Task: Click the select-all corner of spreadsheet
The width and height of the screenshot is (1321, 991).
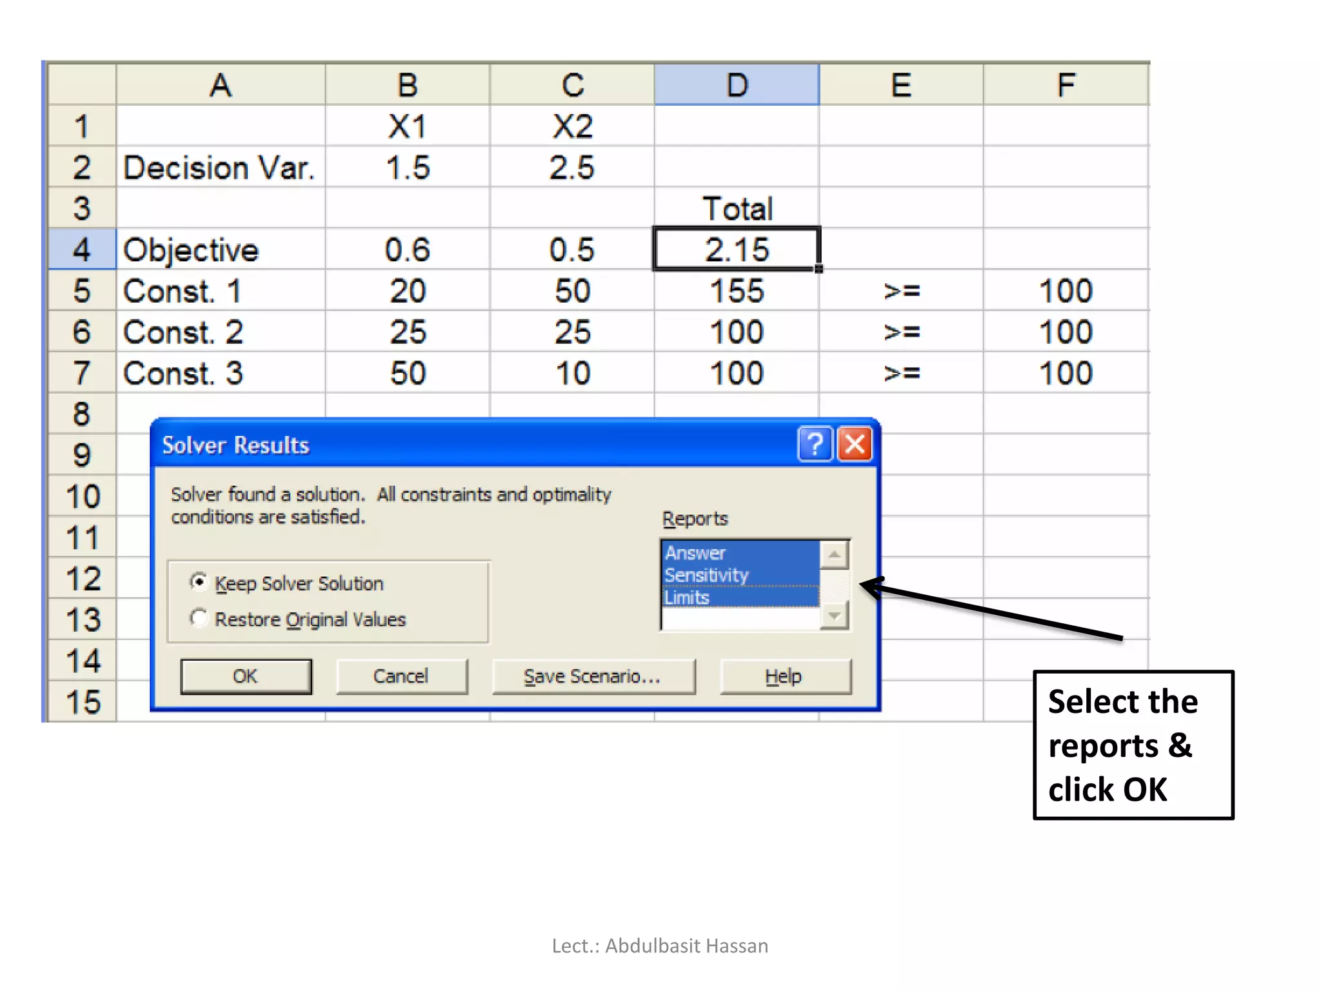Action: point(82,85)
